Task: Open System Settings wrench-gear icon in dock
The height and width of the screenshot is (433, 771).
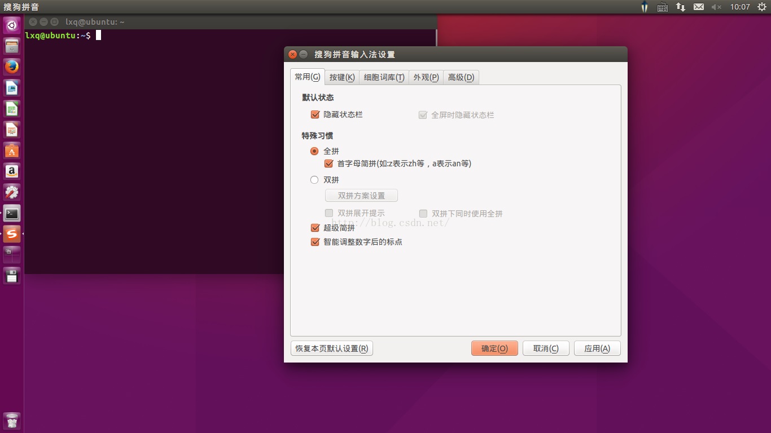Action: coord(12,192)
